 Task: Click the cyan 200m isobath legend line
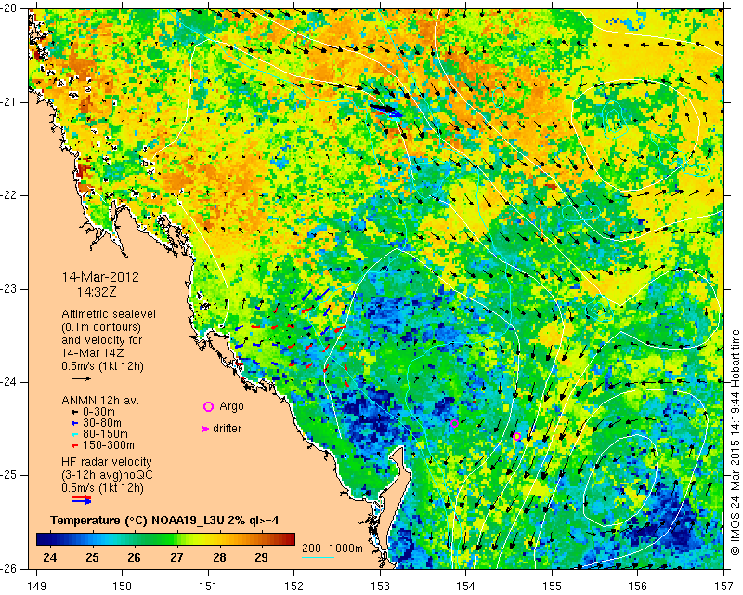(x=318, y=558)
